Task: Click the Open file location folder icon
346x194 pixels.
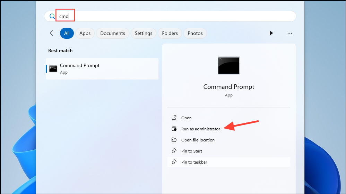Action: click(174, 140)
